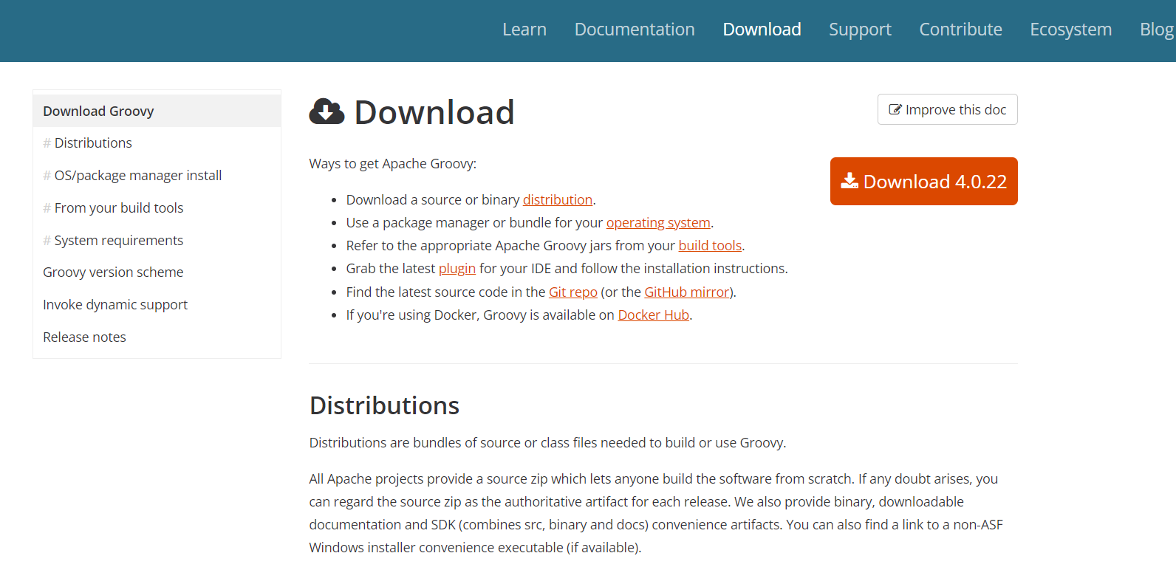Open the Ecosystem nav link
Viewport: 1176px width, 570px height.
(x=1070, y=30)
